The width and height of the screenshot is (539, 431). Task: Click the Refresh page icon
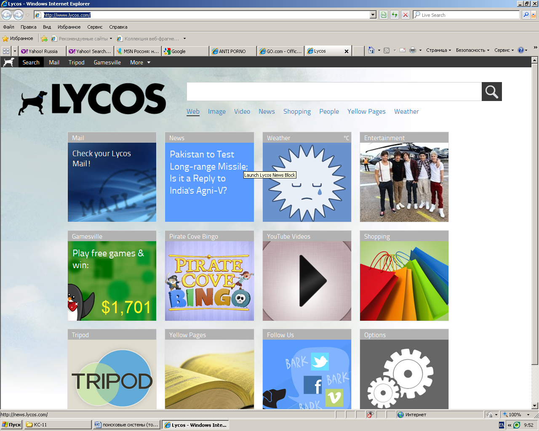click(395, 15)
